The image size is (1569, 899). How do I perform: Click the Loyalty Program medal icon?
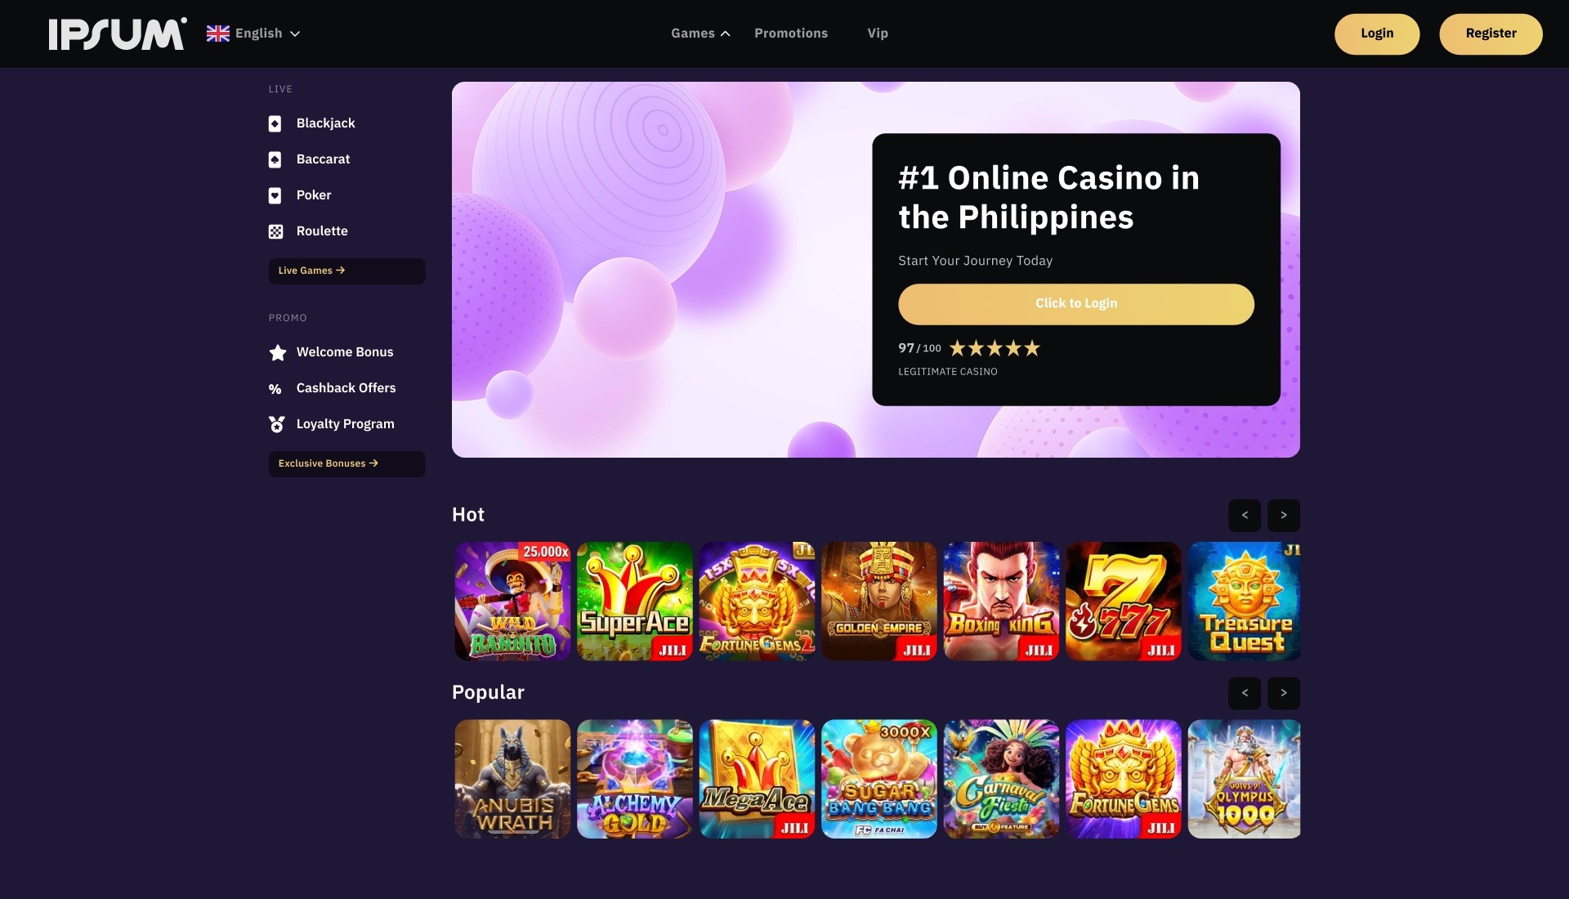(x=277, y=424)
